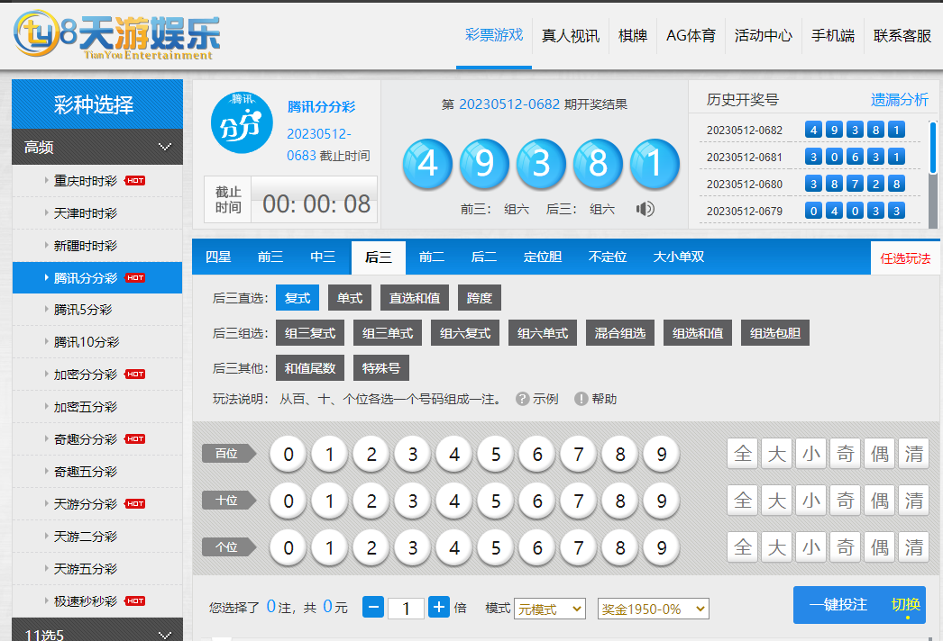Select ball 9 in the 百位 row
This screenshot has width=943, height=641.
tap(662, 454)
